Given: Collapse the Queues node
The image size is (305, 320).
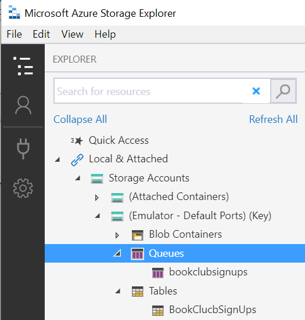Looking at the screenshot, I should tap(117, 253).
